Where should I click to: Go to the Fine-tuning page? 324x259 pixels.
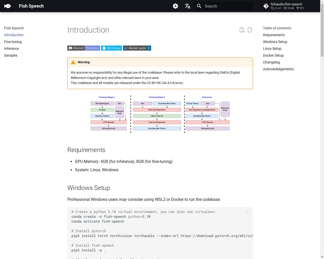tap(13, 42)
